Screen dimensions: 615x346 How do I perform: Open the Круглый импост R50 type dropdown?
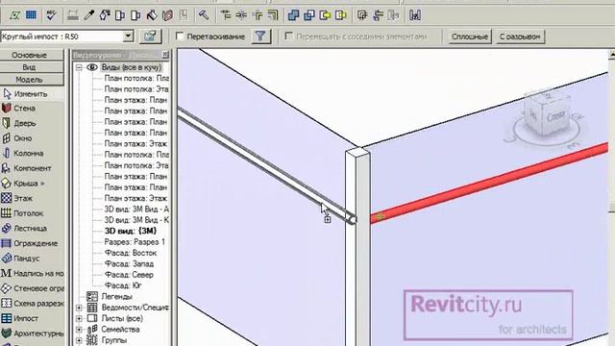[128, 37]
